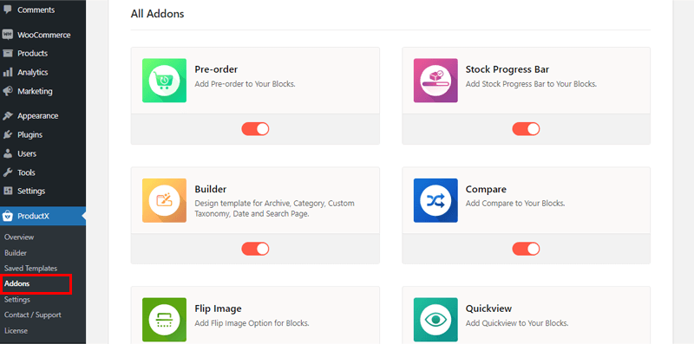Viewport: 694px width, 344px height.
Task: Click the Pre-order green cart icon
Action: point(164,81)
